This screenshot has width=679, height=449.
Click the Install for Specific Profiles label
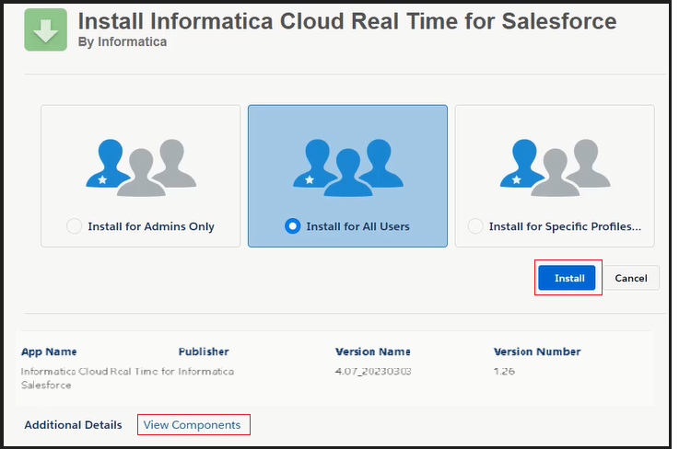point(565,226)
